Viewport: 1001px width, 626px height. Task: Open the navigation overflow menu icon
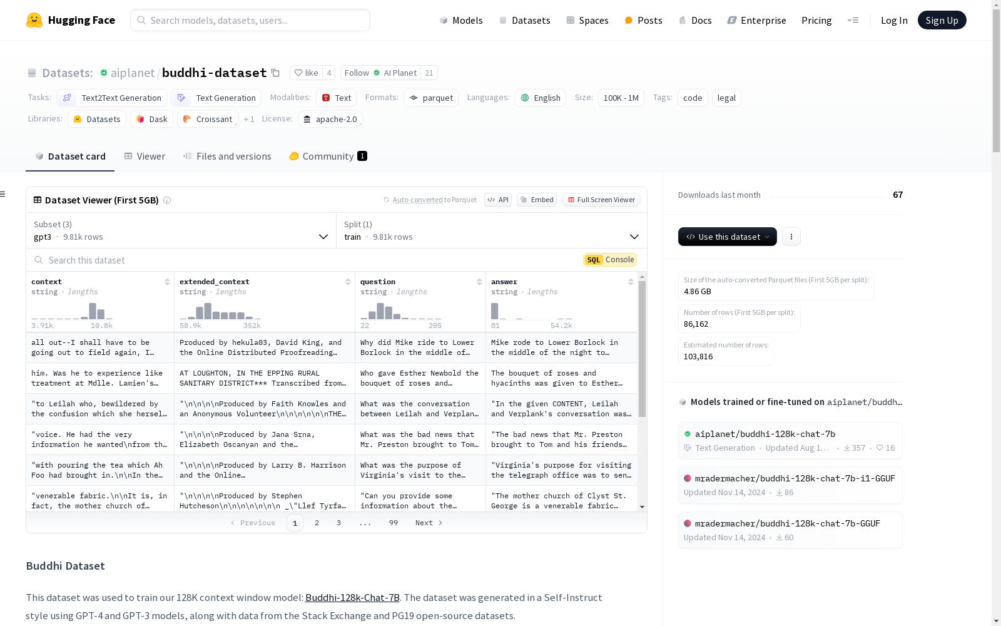click(x=853, y=20)
